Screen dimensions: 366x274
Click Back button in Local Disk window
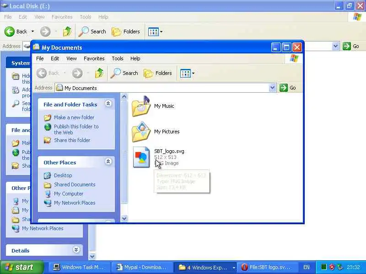(x=16, y=32)
